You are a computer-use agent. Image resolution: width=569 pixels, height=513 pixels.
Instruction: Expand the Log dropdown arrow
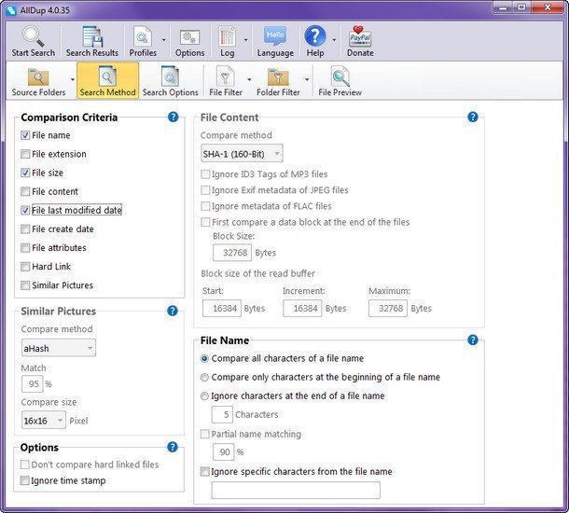[x=245, y=39]
